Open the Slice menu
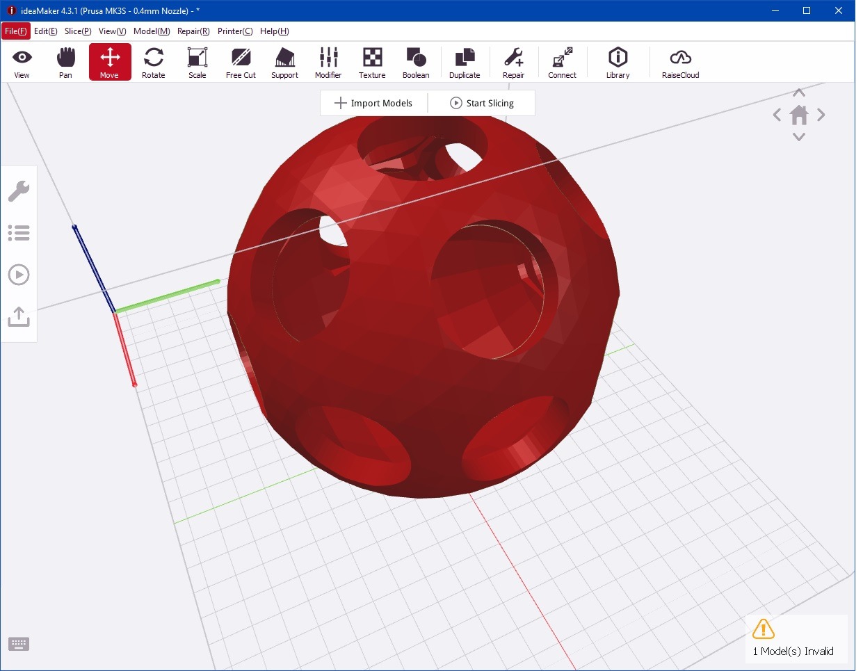The image size is (863, 671). (x=78, y=31)
